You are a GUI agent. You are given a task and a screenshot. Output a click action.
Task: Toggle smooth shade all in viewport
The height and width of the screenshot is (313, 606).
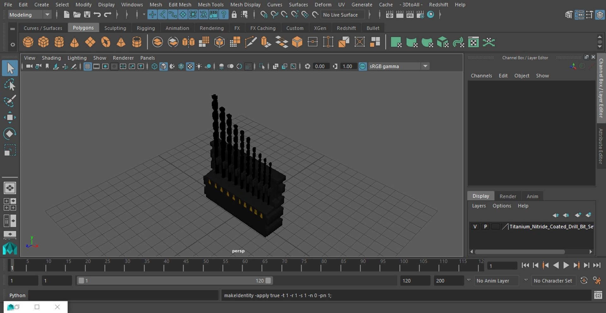[163, 66]
